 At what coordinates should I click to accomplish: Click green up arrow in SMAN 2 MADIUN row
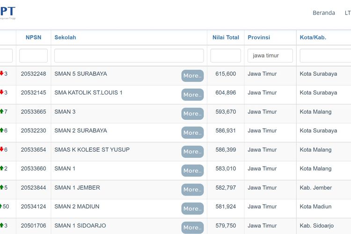pyautogui.click(x=1, y=206)
